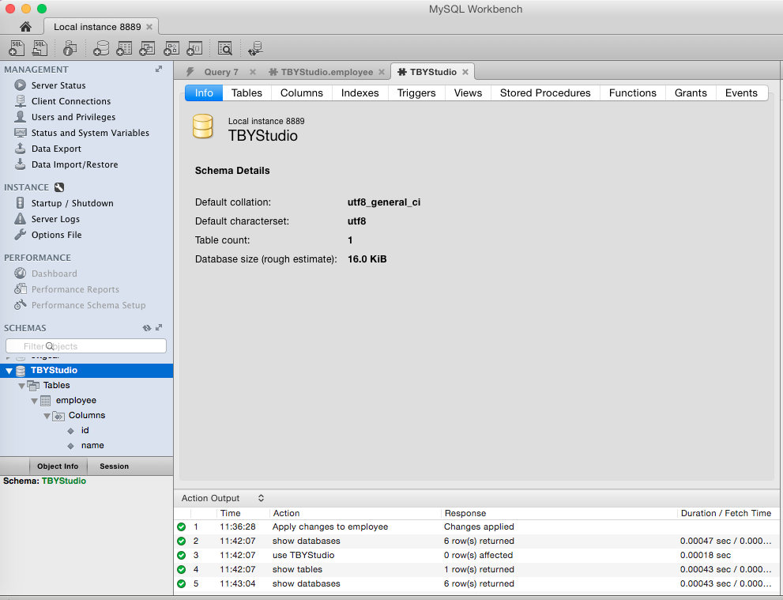Screen dimensions: 783x600
Task: Open Server Logs
Action: (55, 219)
